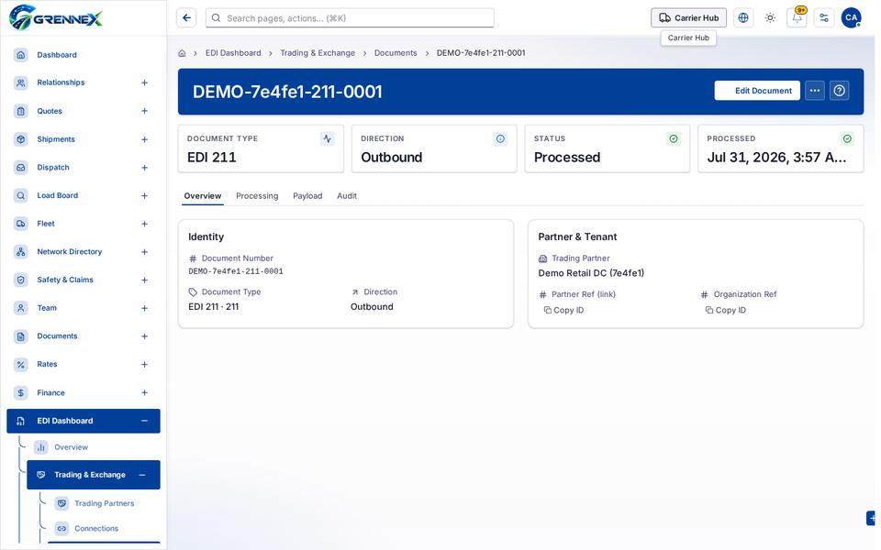
Task: Toggle the light theme sun icon
Action: click(770, 18)
